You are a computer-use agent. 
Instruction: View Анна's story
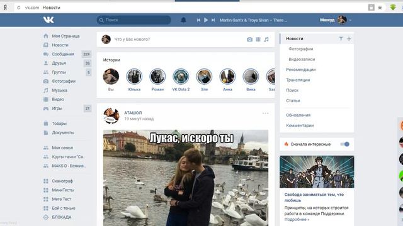pyautogui.click(x=227, y=77)
